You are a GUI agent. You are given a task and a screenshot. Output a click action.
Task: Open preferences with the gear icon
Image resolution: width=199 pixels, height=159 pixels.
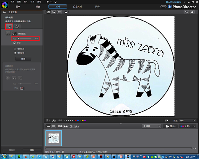(55, 2)
